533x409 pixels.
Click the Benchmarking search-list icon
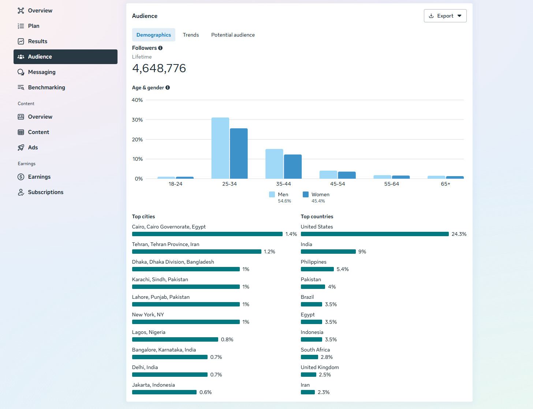pyautogui.click(x=21, y=88)
